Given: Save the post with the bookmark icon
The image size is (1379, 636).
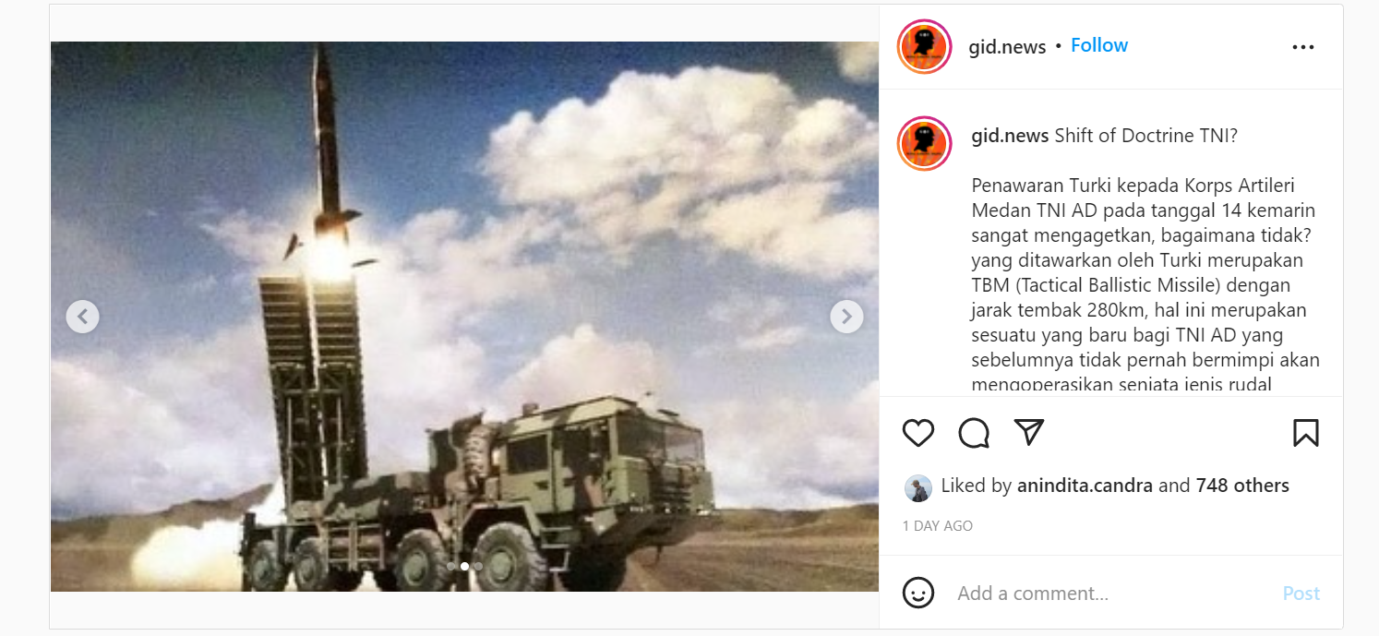Looking at the screenshot, I should tap(1306, 433).
